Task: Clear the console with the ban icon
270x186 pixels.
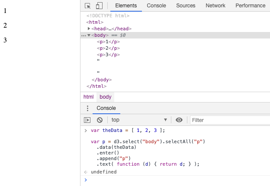Action: point(100,120)
